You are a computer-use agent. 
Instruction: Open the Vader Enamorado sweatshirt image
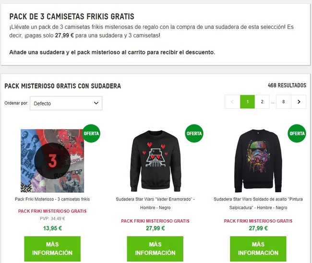156,161
